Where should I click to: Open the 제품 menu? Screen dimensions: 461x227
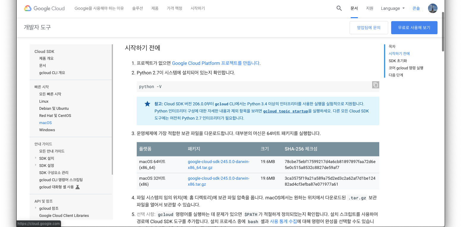[x=155, y=8]
